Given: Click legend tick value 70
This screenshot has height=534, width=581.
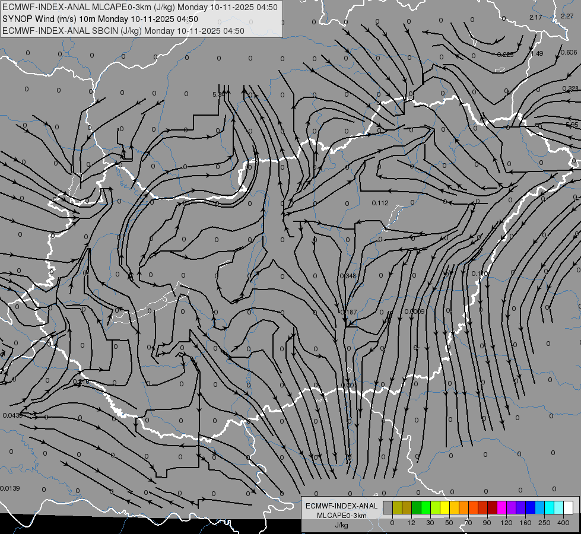Looking at the screenshot, I should click(468, 523).
